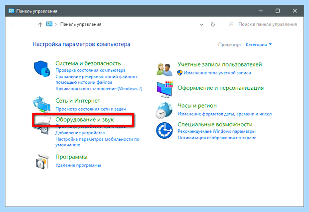
Task: Click the Панель управления breadcrumb
Action: [x=81, y=24]
